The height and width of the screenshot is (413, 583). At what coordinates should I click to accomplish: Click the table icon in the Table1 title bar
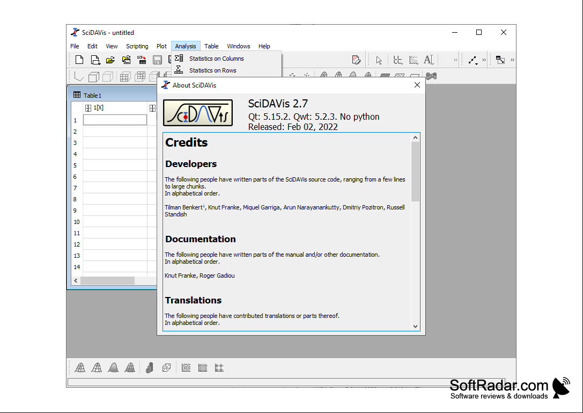pyautogui.click(x=77, y=95)
